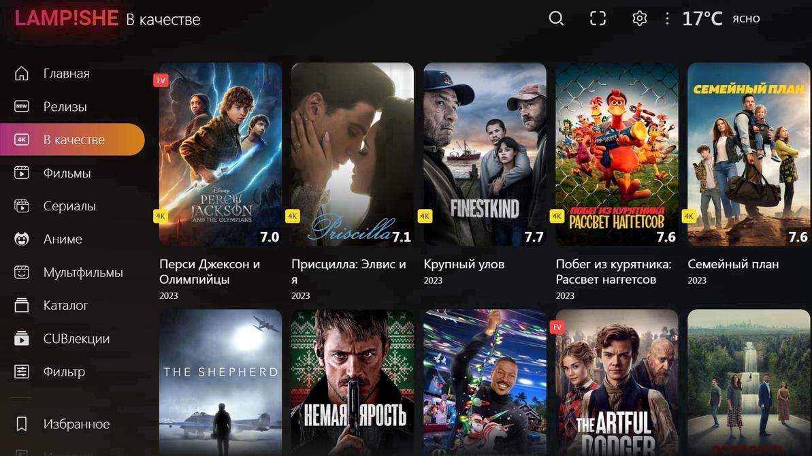
Task: Enter fullscreen using the top bar icon
Action: pos(597,18)
